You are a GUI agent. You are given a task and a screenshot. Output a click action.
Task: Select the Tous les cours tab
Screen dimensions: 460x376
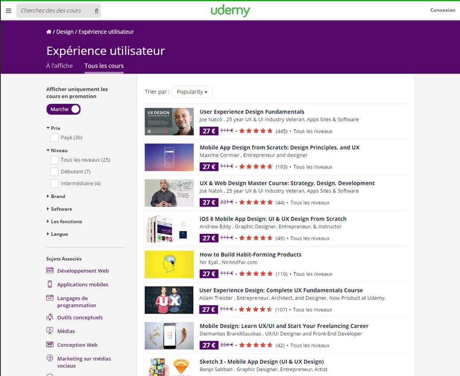104,66
